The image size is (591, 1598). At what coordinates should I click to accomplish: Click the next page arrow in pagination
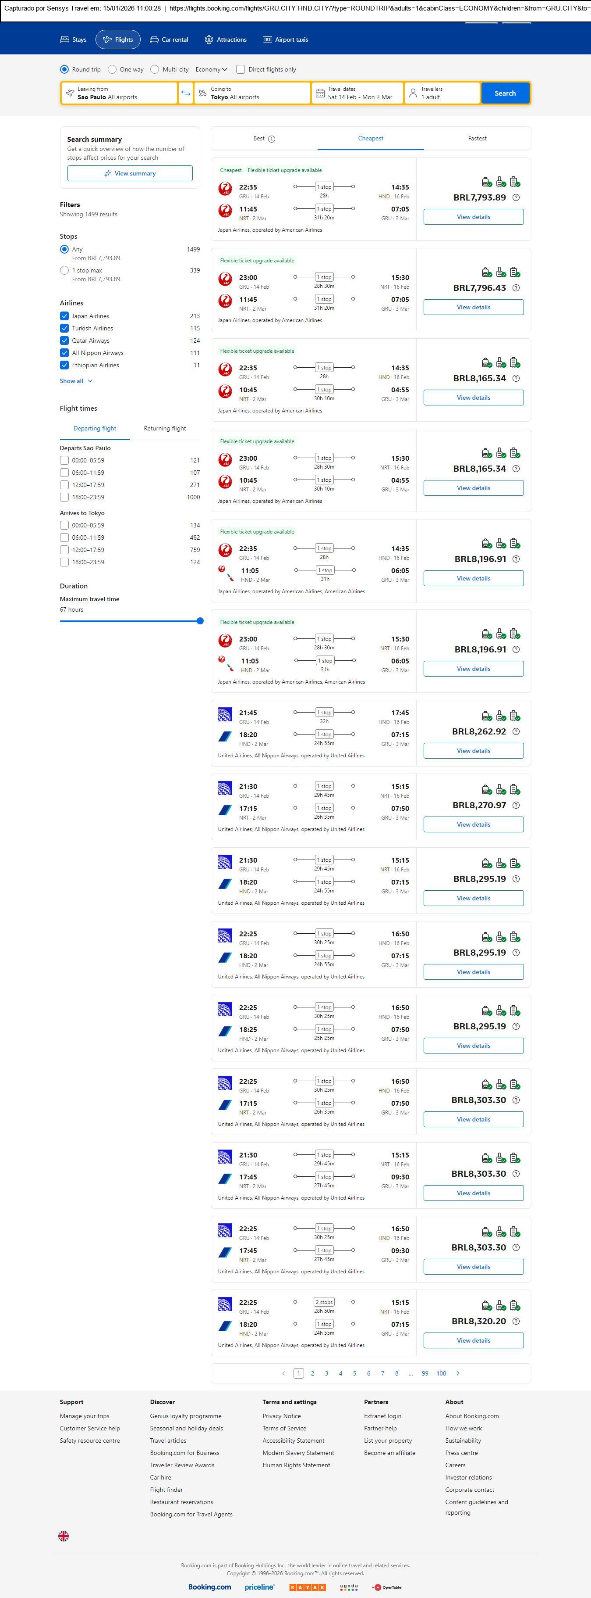pyautogui.click(x=458, y=1373)
